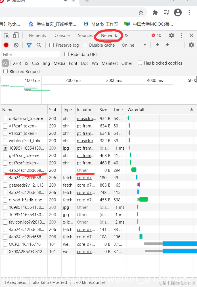Check Has blocked cookies
This screenshot has height=287, width=197.
coord(140,63)
